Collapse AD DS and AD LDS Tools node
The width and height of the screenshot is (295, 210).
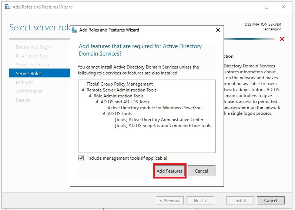pyautogui.click(x=97, y=102)
